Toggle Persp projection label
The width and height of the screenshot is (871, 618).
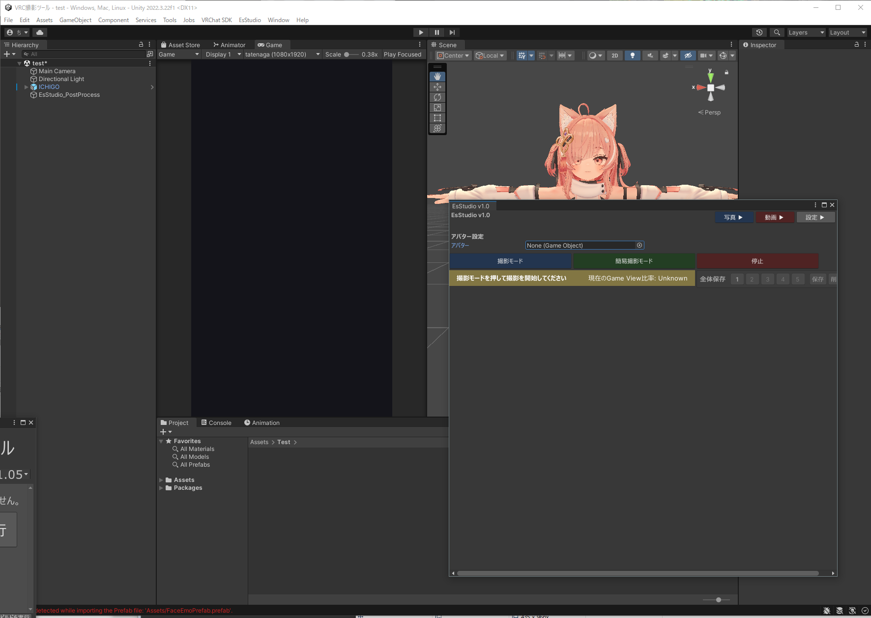point(709,112)
